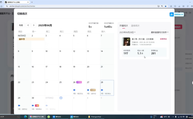Click the microphone icon in system tray
Viewport: 193px width, 119px height.
pyautogui.click(x=176, y=117)
